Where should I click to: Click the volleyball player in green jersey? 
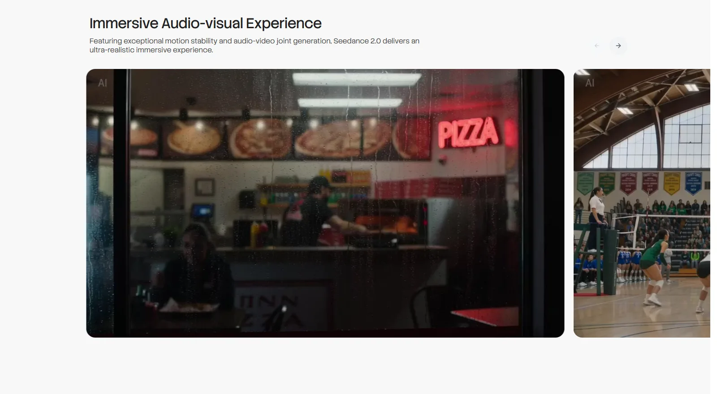pos(653,266)
